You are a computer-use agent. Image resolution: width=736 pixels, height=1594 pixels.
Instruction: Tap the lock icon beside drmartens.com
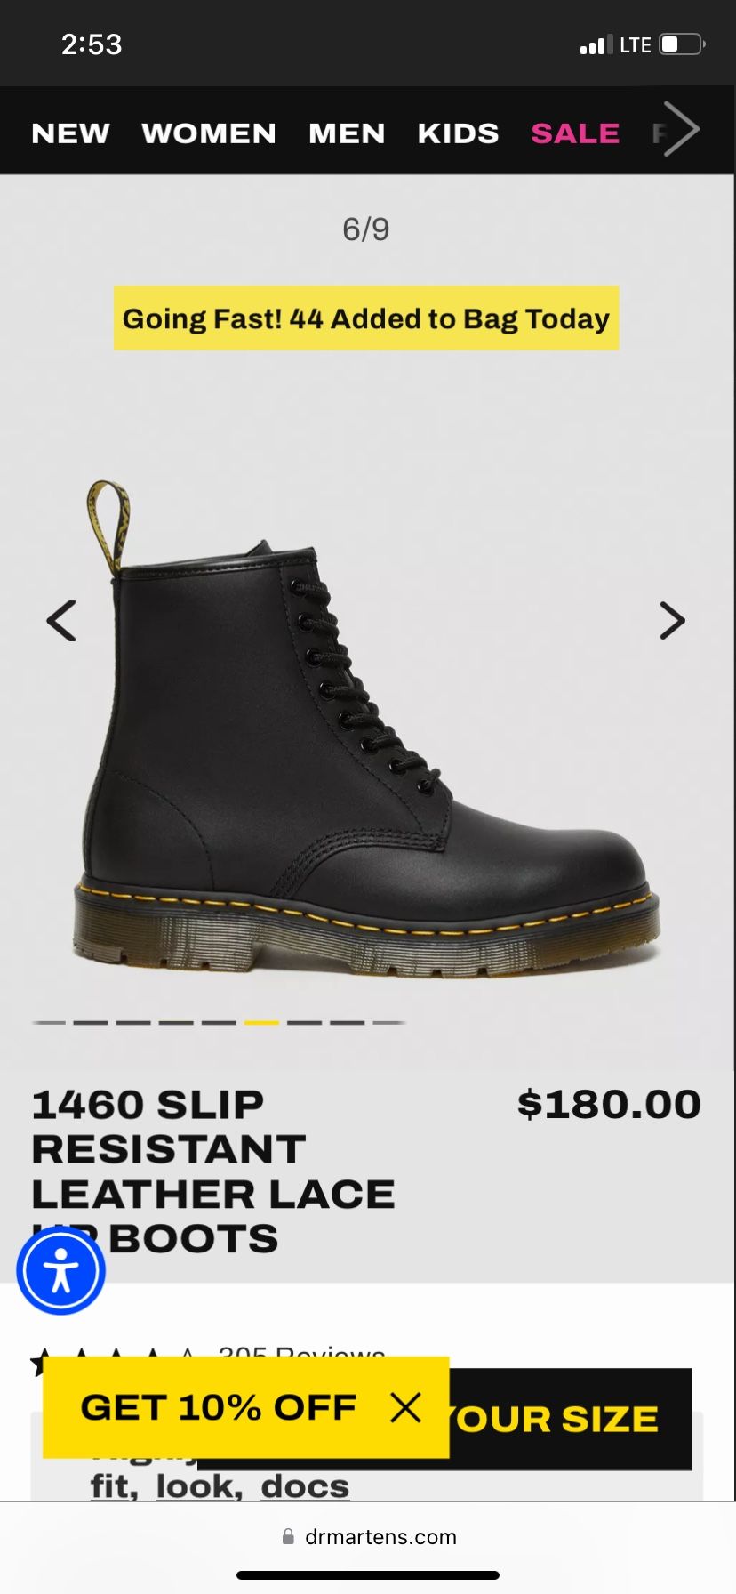click(x=288, y=1536)
